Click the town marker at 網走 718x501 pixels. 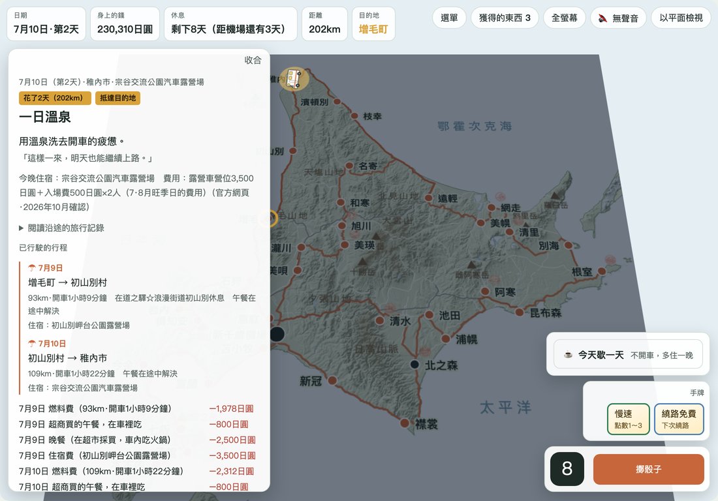(x=492, y=207)
